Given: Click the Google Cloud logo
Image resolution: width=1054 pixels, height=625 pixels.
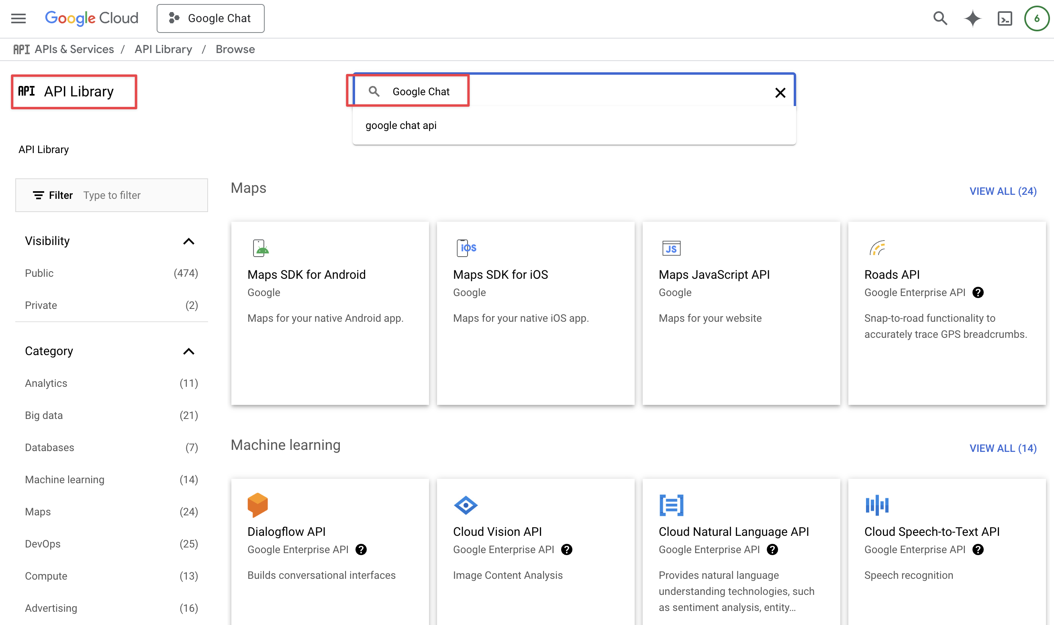Looking at the screenshot, I should click(91, 18).
